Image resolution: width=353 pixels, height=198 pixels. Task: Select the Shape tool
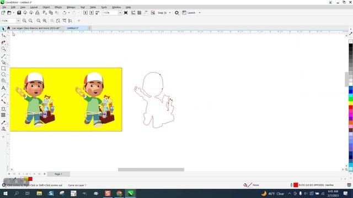click(3, 35)
